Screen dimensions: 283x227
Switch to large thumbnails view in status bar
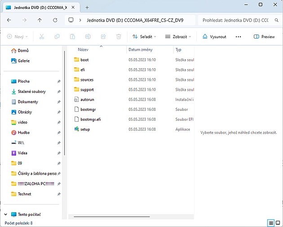pos(278,223)
